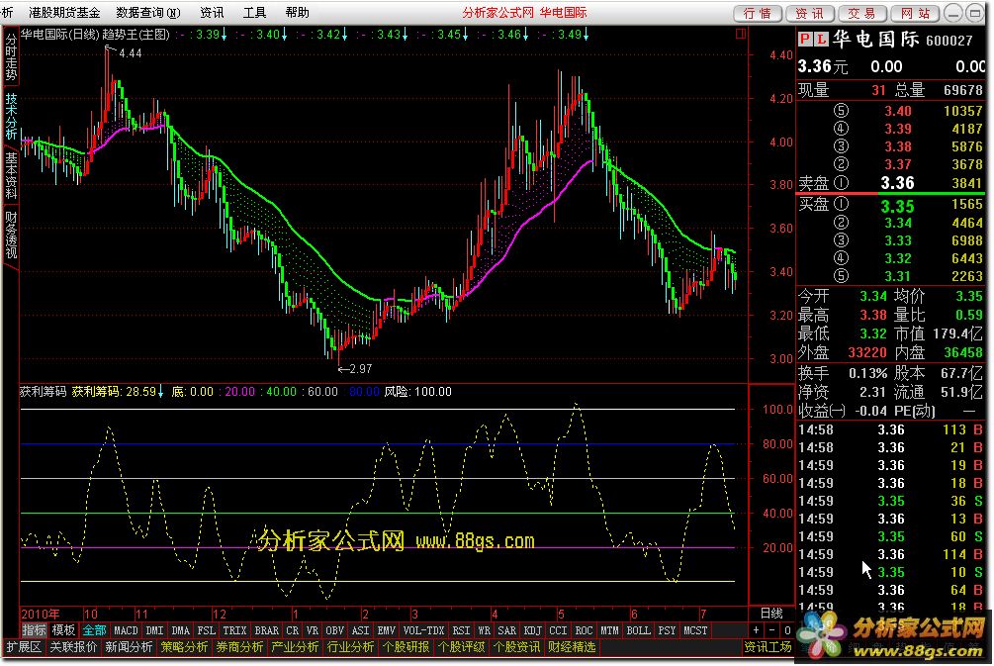The height and width of the screenshot is (666, 994).
Task: Switch indicator to CR
Action: pos(292,630)
